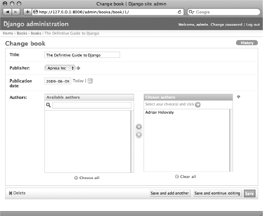263x216 pixels.
Task: Move selected author to chosen with right arrow
Action: click(139, 127)
